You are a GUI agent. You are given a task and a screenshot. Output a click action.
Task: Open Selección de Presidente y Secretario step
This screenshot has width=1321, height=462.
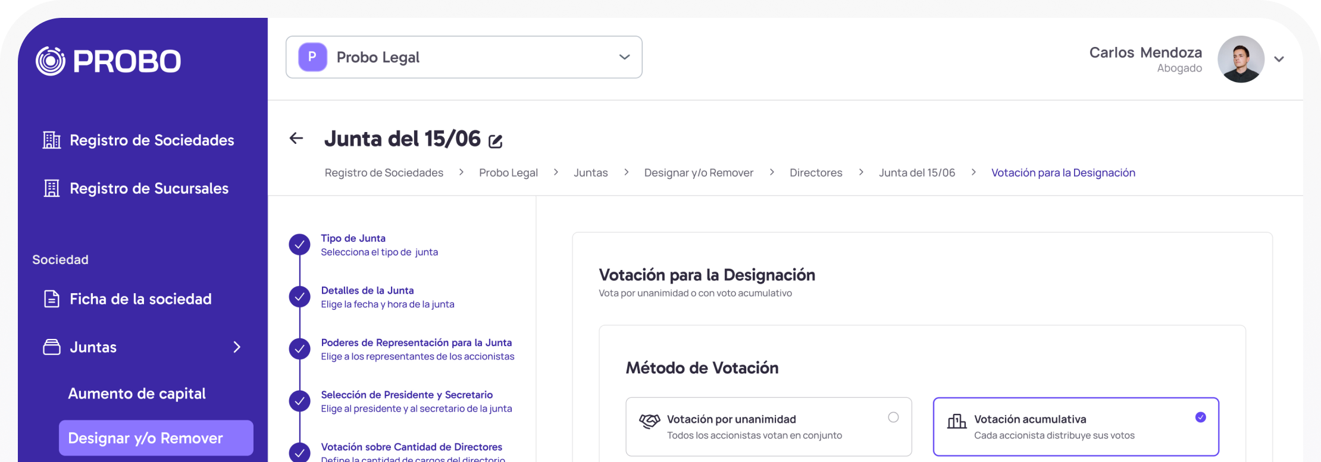(x=417, y=401)
